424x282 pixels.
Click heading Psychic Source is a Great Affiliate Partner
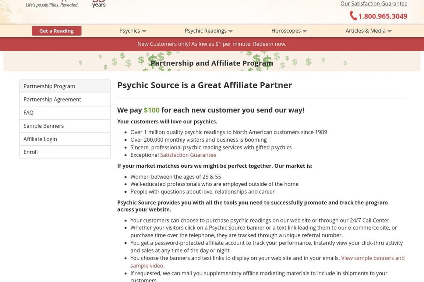pyautogui.click(x=204, y=85)
